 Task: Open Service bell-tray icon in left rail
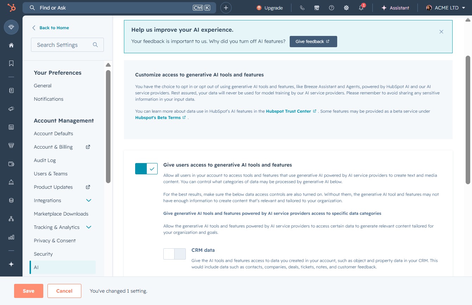pyautogui.click(x=11, y=182)
